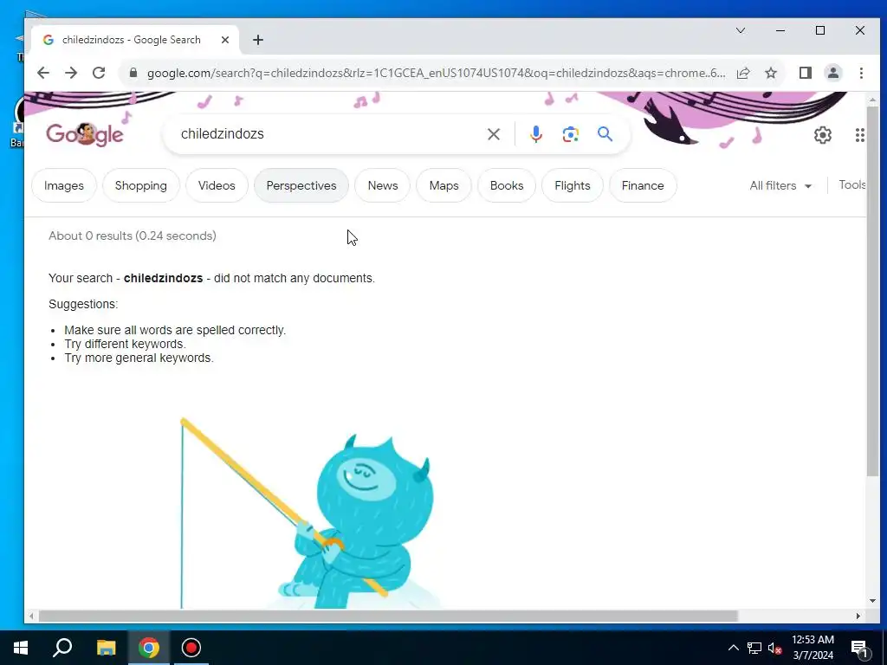Click the vertical scrollbar thumb

coord(872,289)
